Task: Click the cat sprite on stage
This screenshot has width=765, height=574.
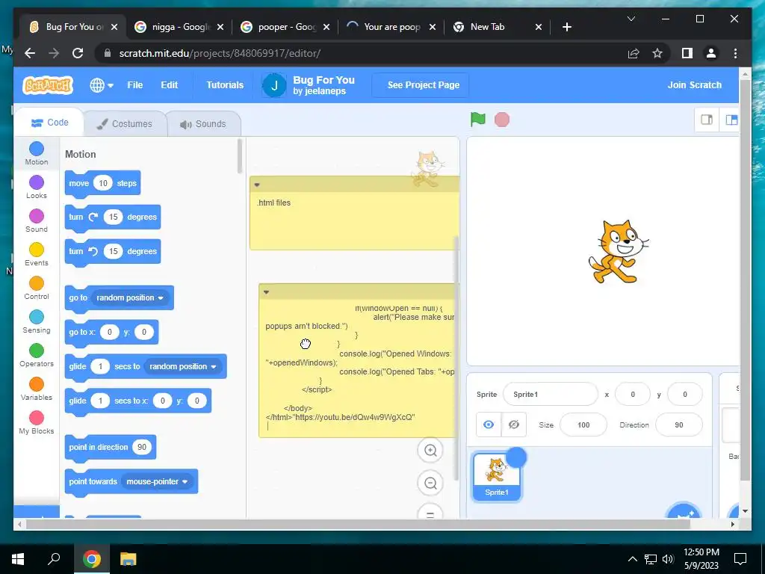Action: click(618, 251)
